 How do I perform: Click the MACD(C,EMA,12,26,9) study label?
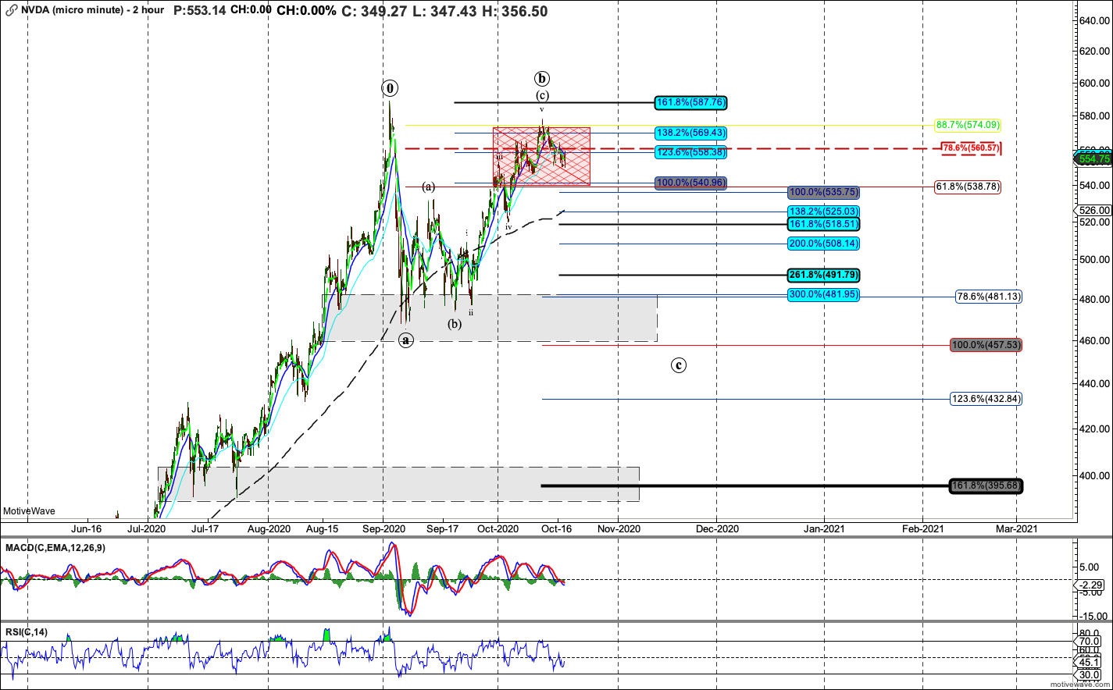pos(55,548)
